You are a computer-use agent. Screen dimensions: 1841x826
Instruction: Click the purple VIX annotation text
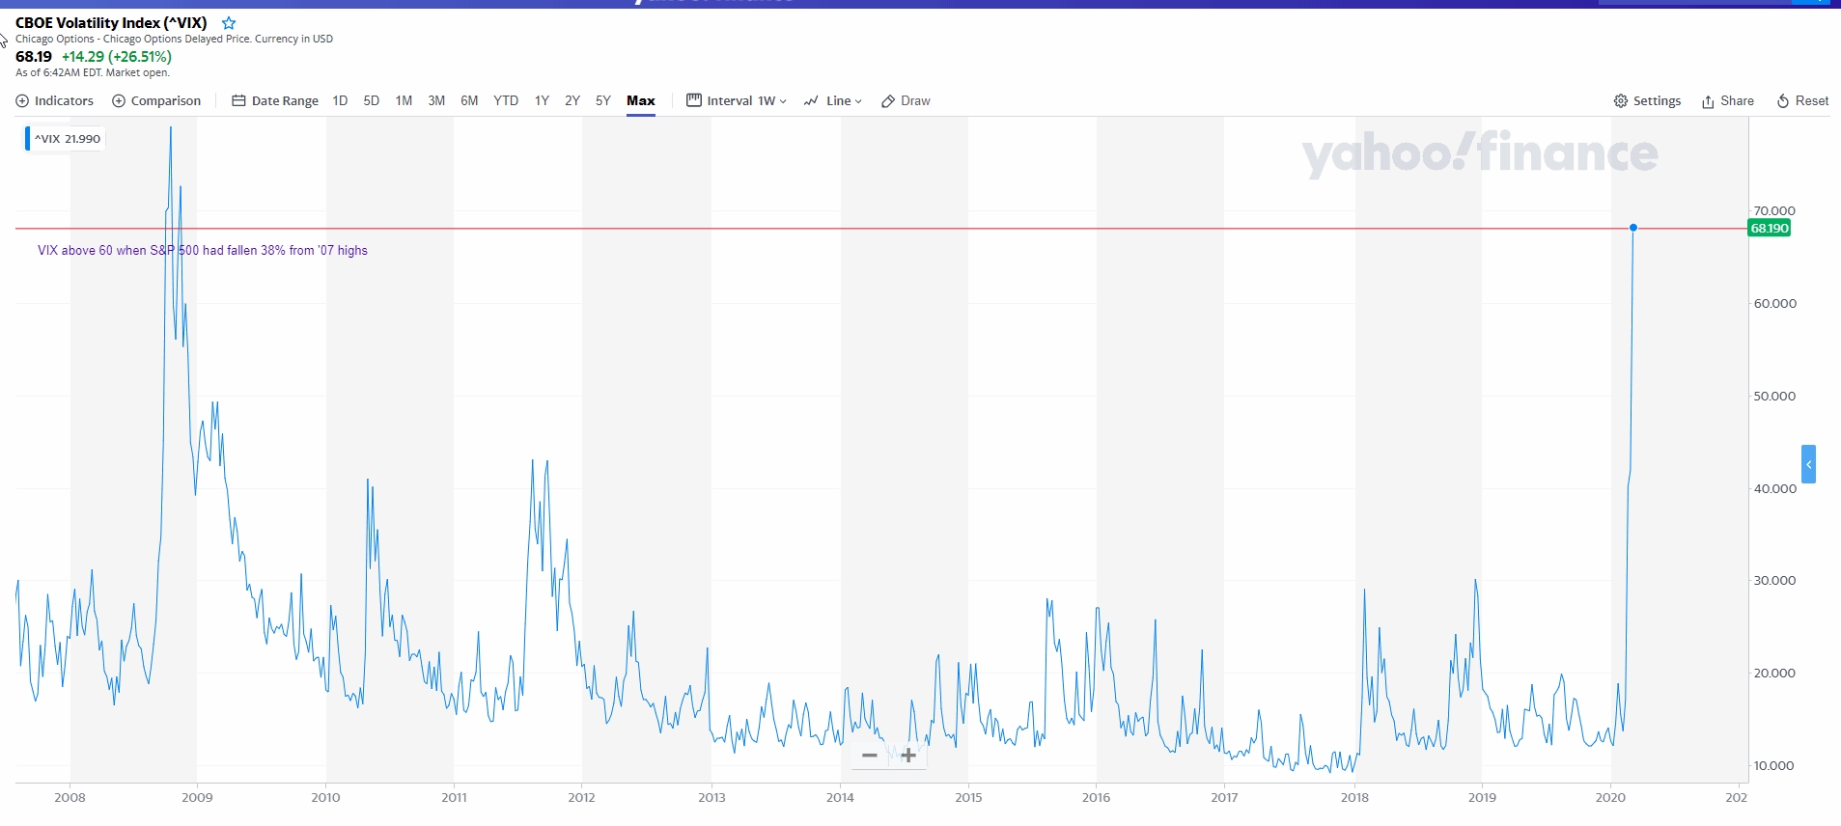[x=203, y=251]
